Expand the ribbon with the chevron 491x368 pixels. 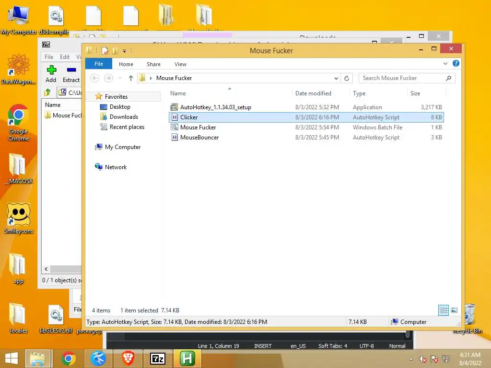tap(445, 64)
